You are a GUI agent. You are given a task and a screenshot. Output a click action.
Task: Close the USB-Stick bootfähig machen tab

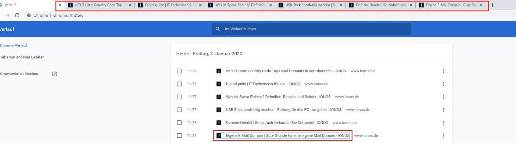pos(341,5)
